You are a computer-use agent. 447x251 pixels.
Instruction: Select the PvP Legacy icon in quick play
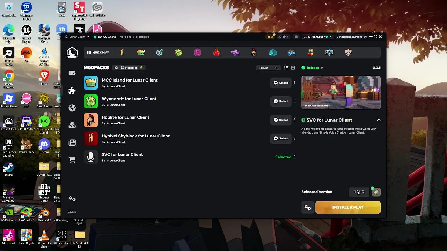(329, 52)
